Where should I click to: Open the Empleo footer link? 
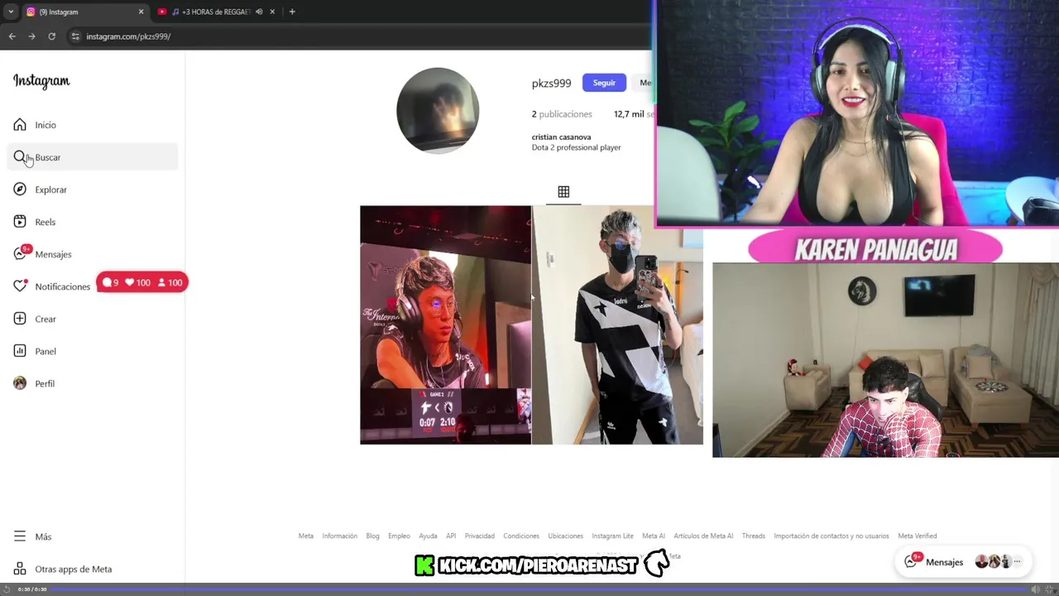tap(399, 536)
